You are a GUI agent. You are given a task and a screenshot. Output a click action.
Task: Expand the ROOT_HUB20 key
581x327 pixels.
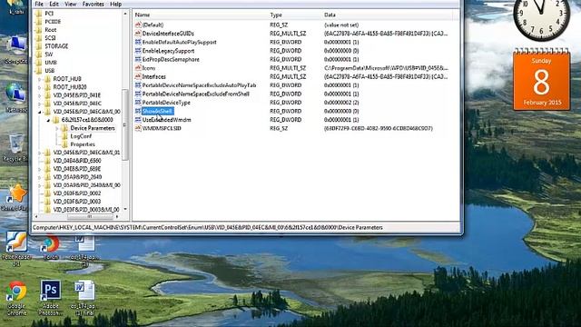coord(40,87)
